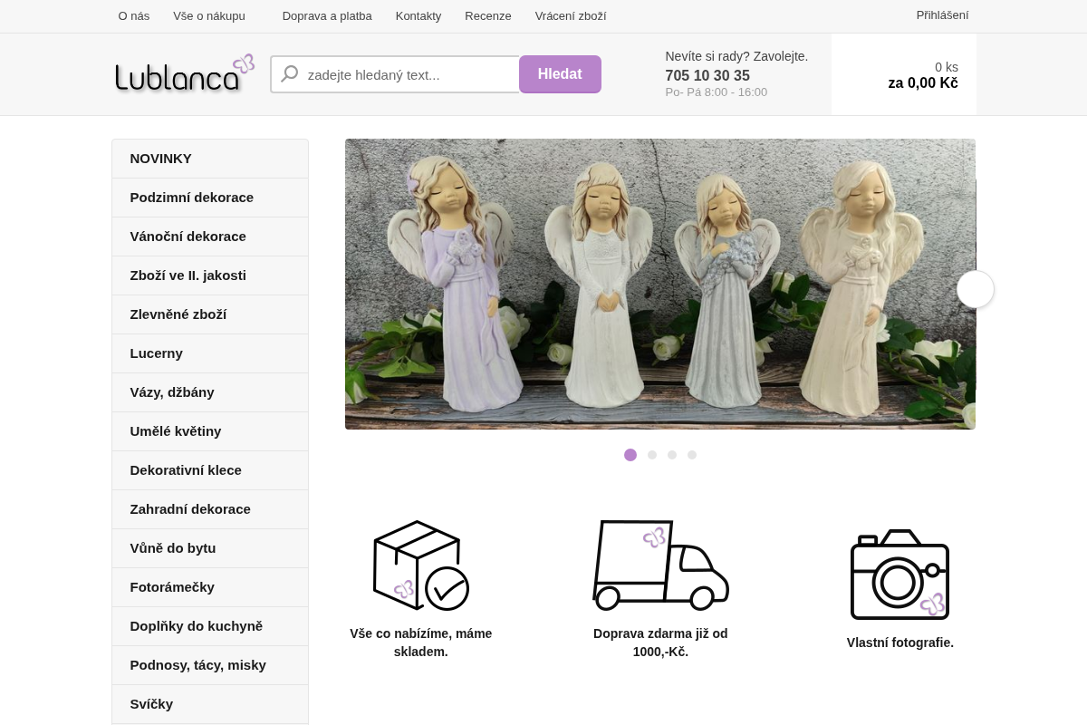The image size is (1087, 725).
Task: Open the NOVINKY category
Action: tap(210, 159)
